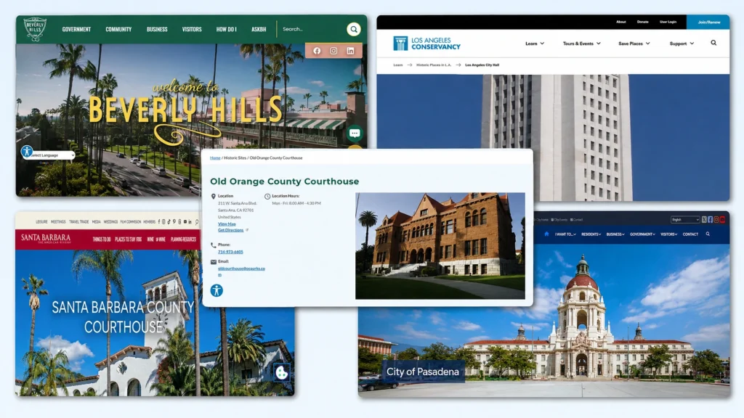Click the Home breadcrumb link
Viewport: 744px width, 418px height.
coord(215,157)
